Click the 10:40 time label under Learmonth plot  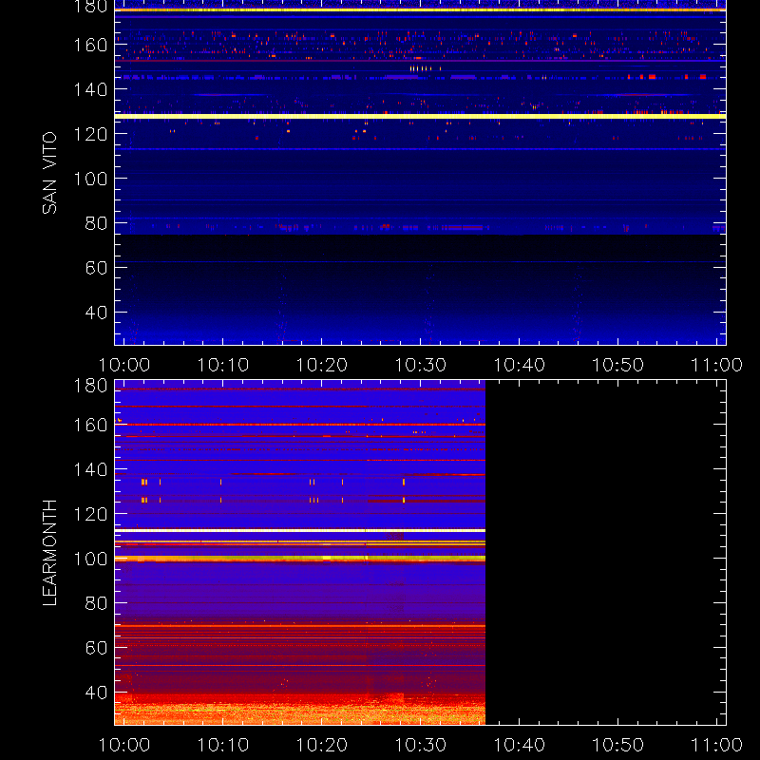519,745
